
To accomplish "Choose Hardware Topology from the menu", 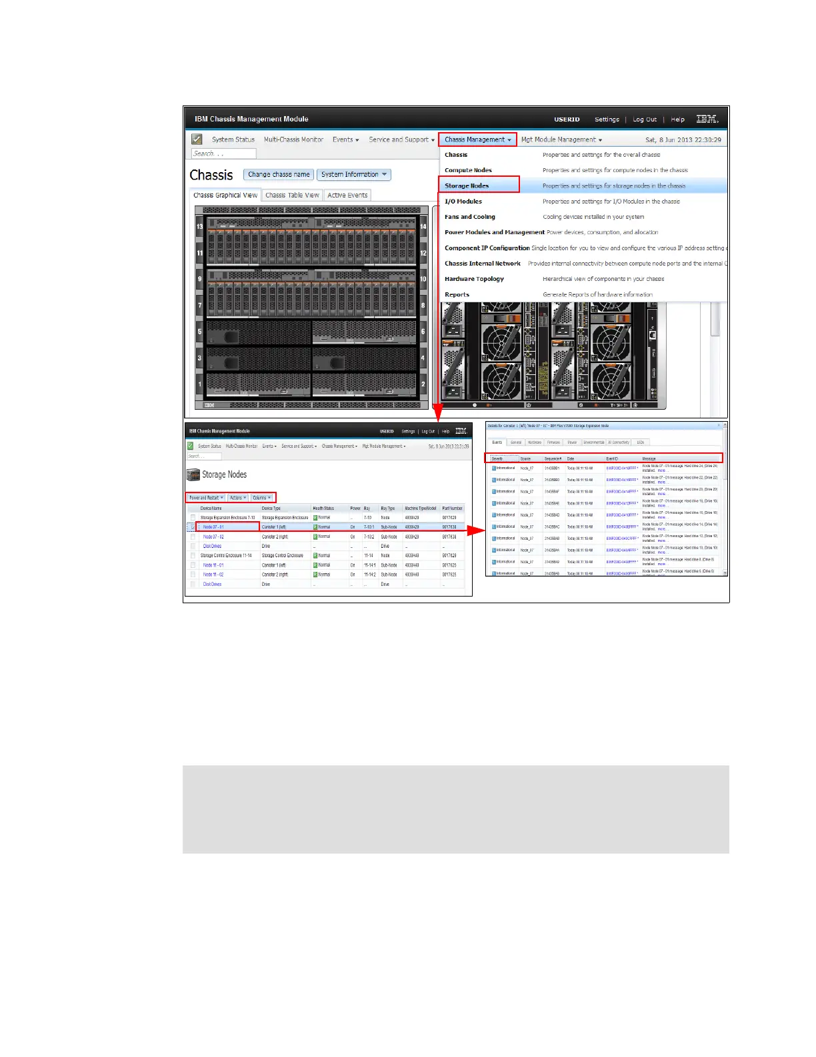I will tap(583, 279).
